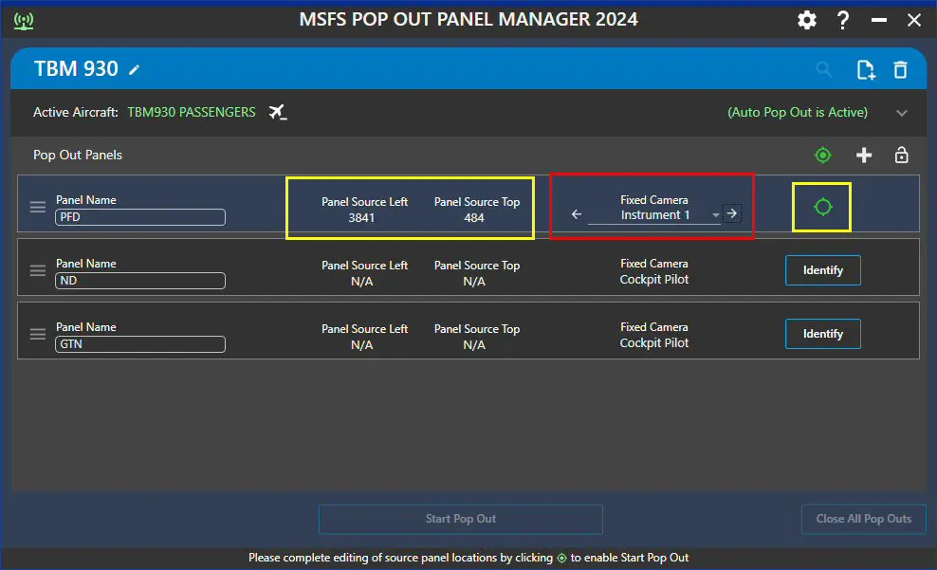Click the TBM 930 profile title

click(76, 68)
